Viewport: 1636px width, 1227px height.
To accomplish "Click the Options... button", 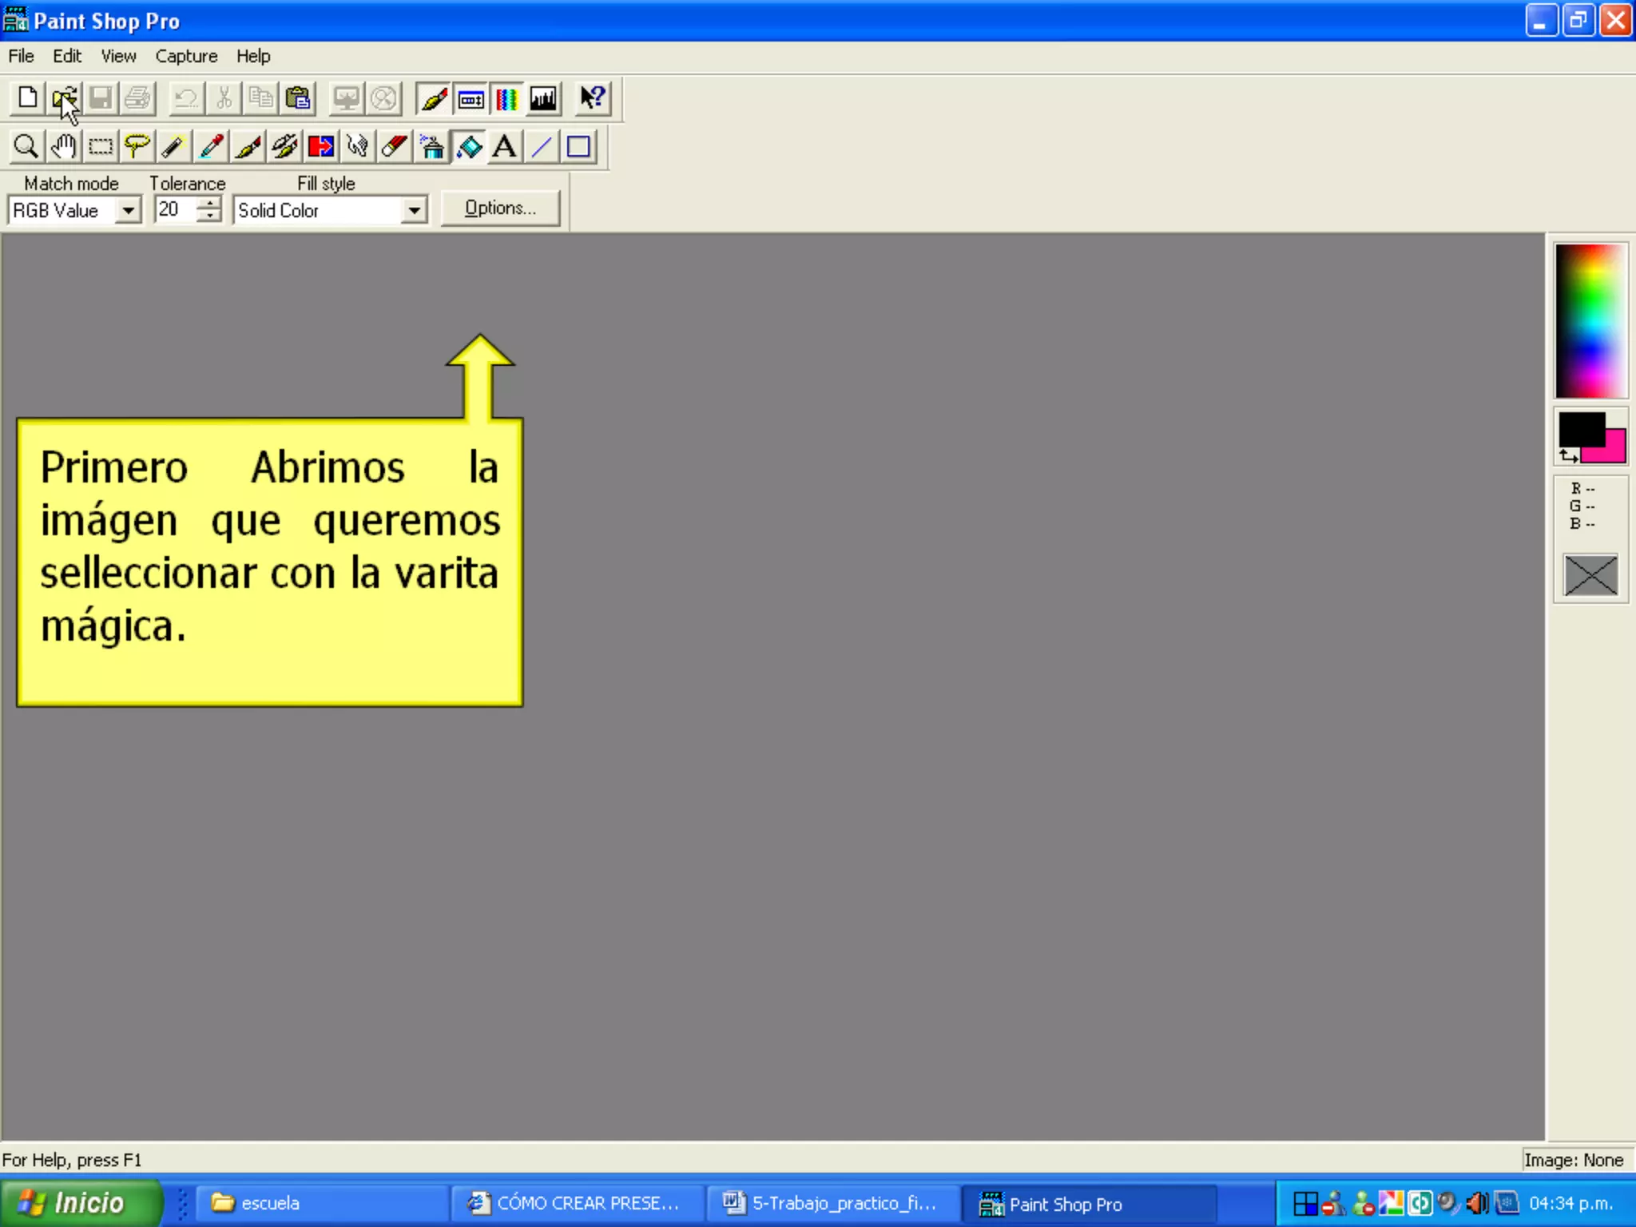I will coord(500,208).
